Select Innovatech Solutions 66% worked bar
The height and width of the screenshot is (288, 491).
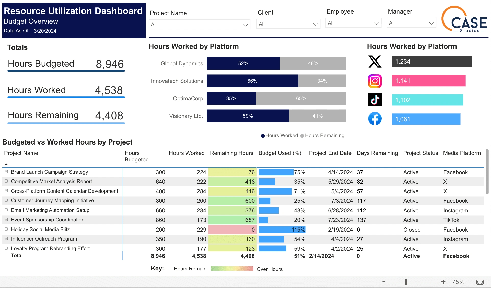[252, 81]
